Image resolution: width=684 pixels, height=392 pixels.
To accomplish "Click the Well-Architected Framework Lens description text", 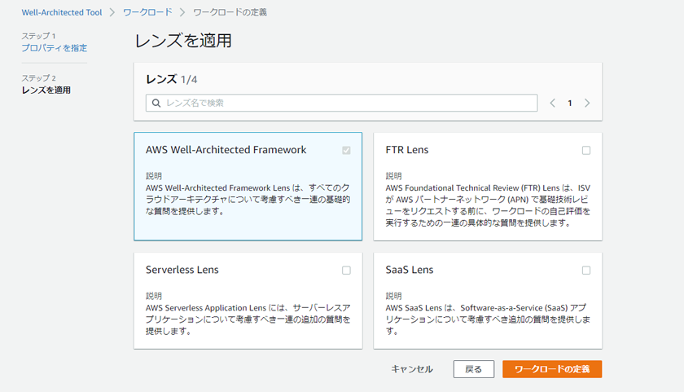I will pos(248,200).
